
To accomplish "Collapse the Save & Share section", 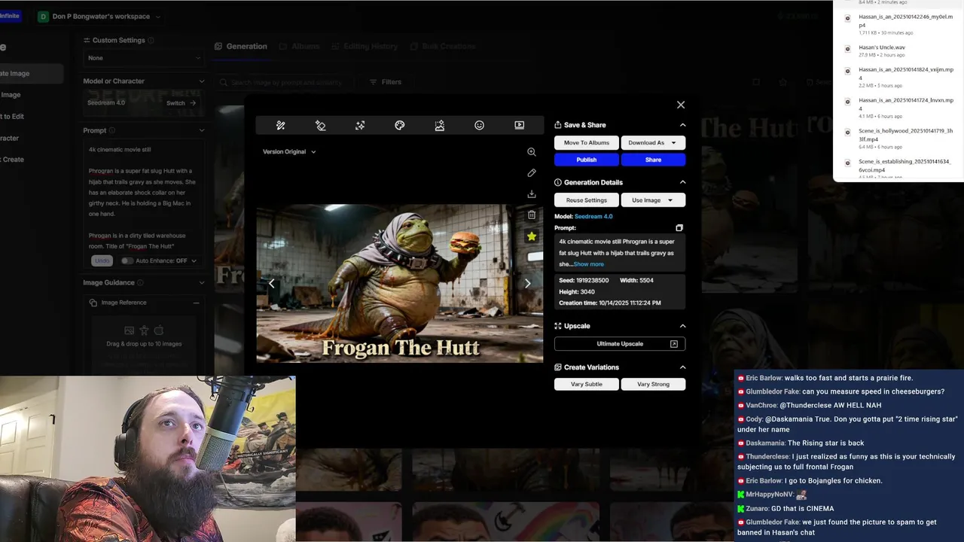I will click(x=683, y=125).
